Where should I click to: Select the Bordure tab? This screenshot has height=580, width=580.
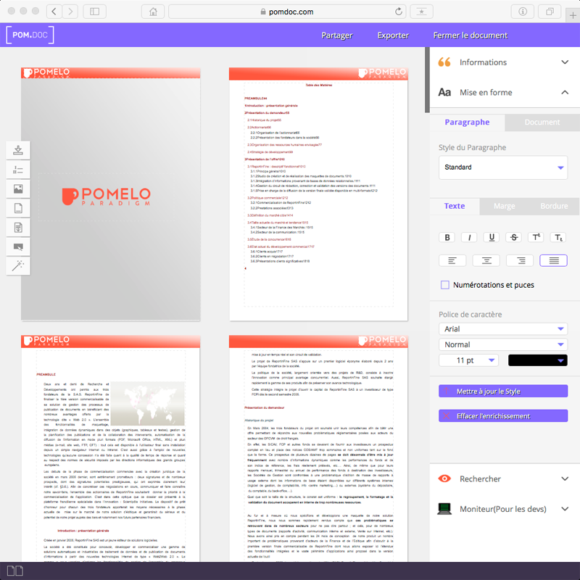[554, 207]
